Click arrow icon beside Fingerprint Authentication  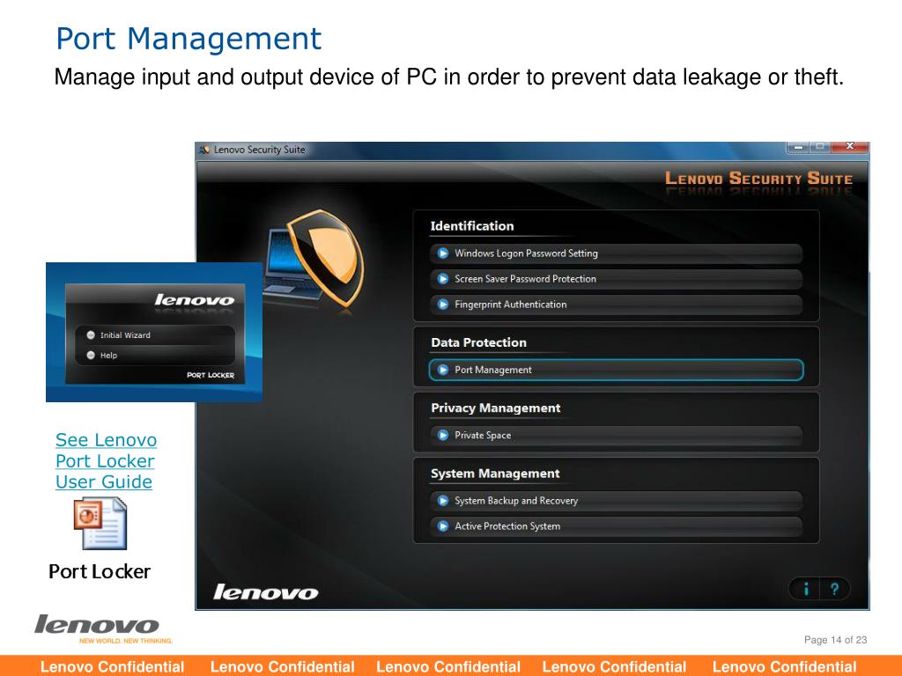click(x=443, y=305)
